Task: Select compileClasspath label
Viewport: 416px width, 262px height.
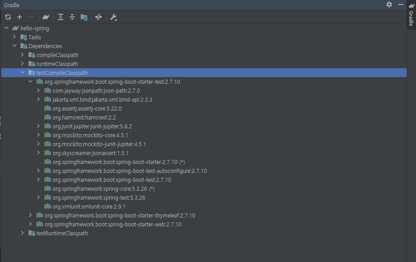Action: [x=58, y=55]
